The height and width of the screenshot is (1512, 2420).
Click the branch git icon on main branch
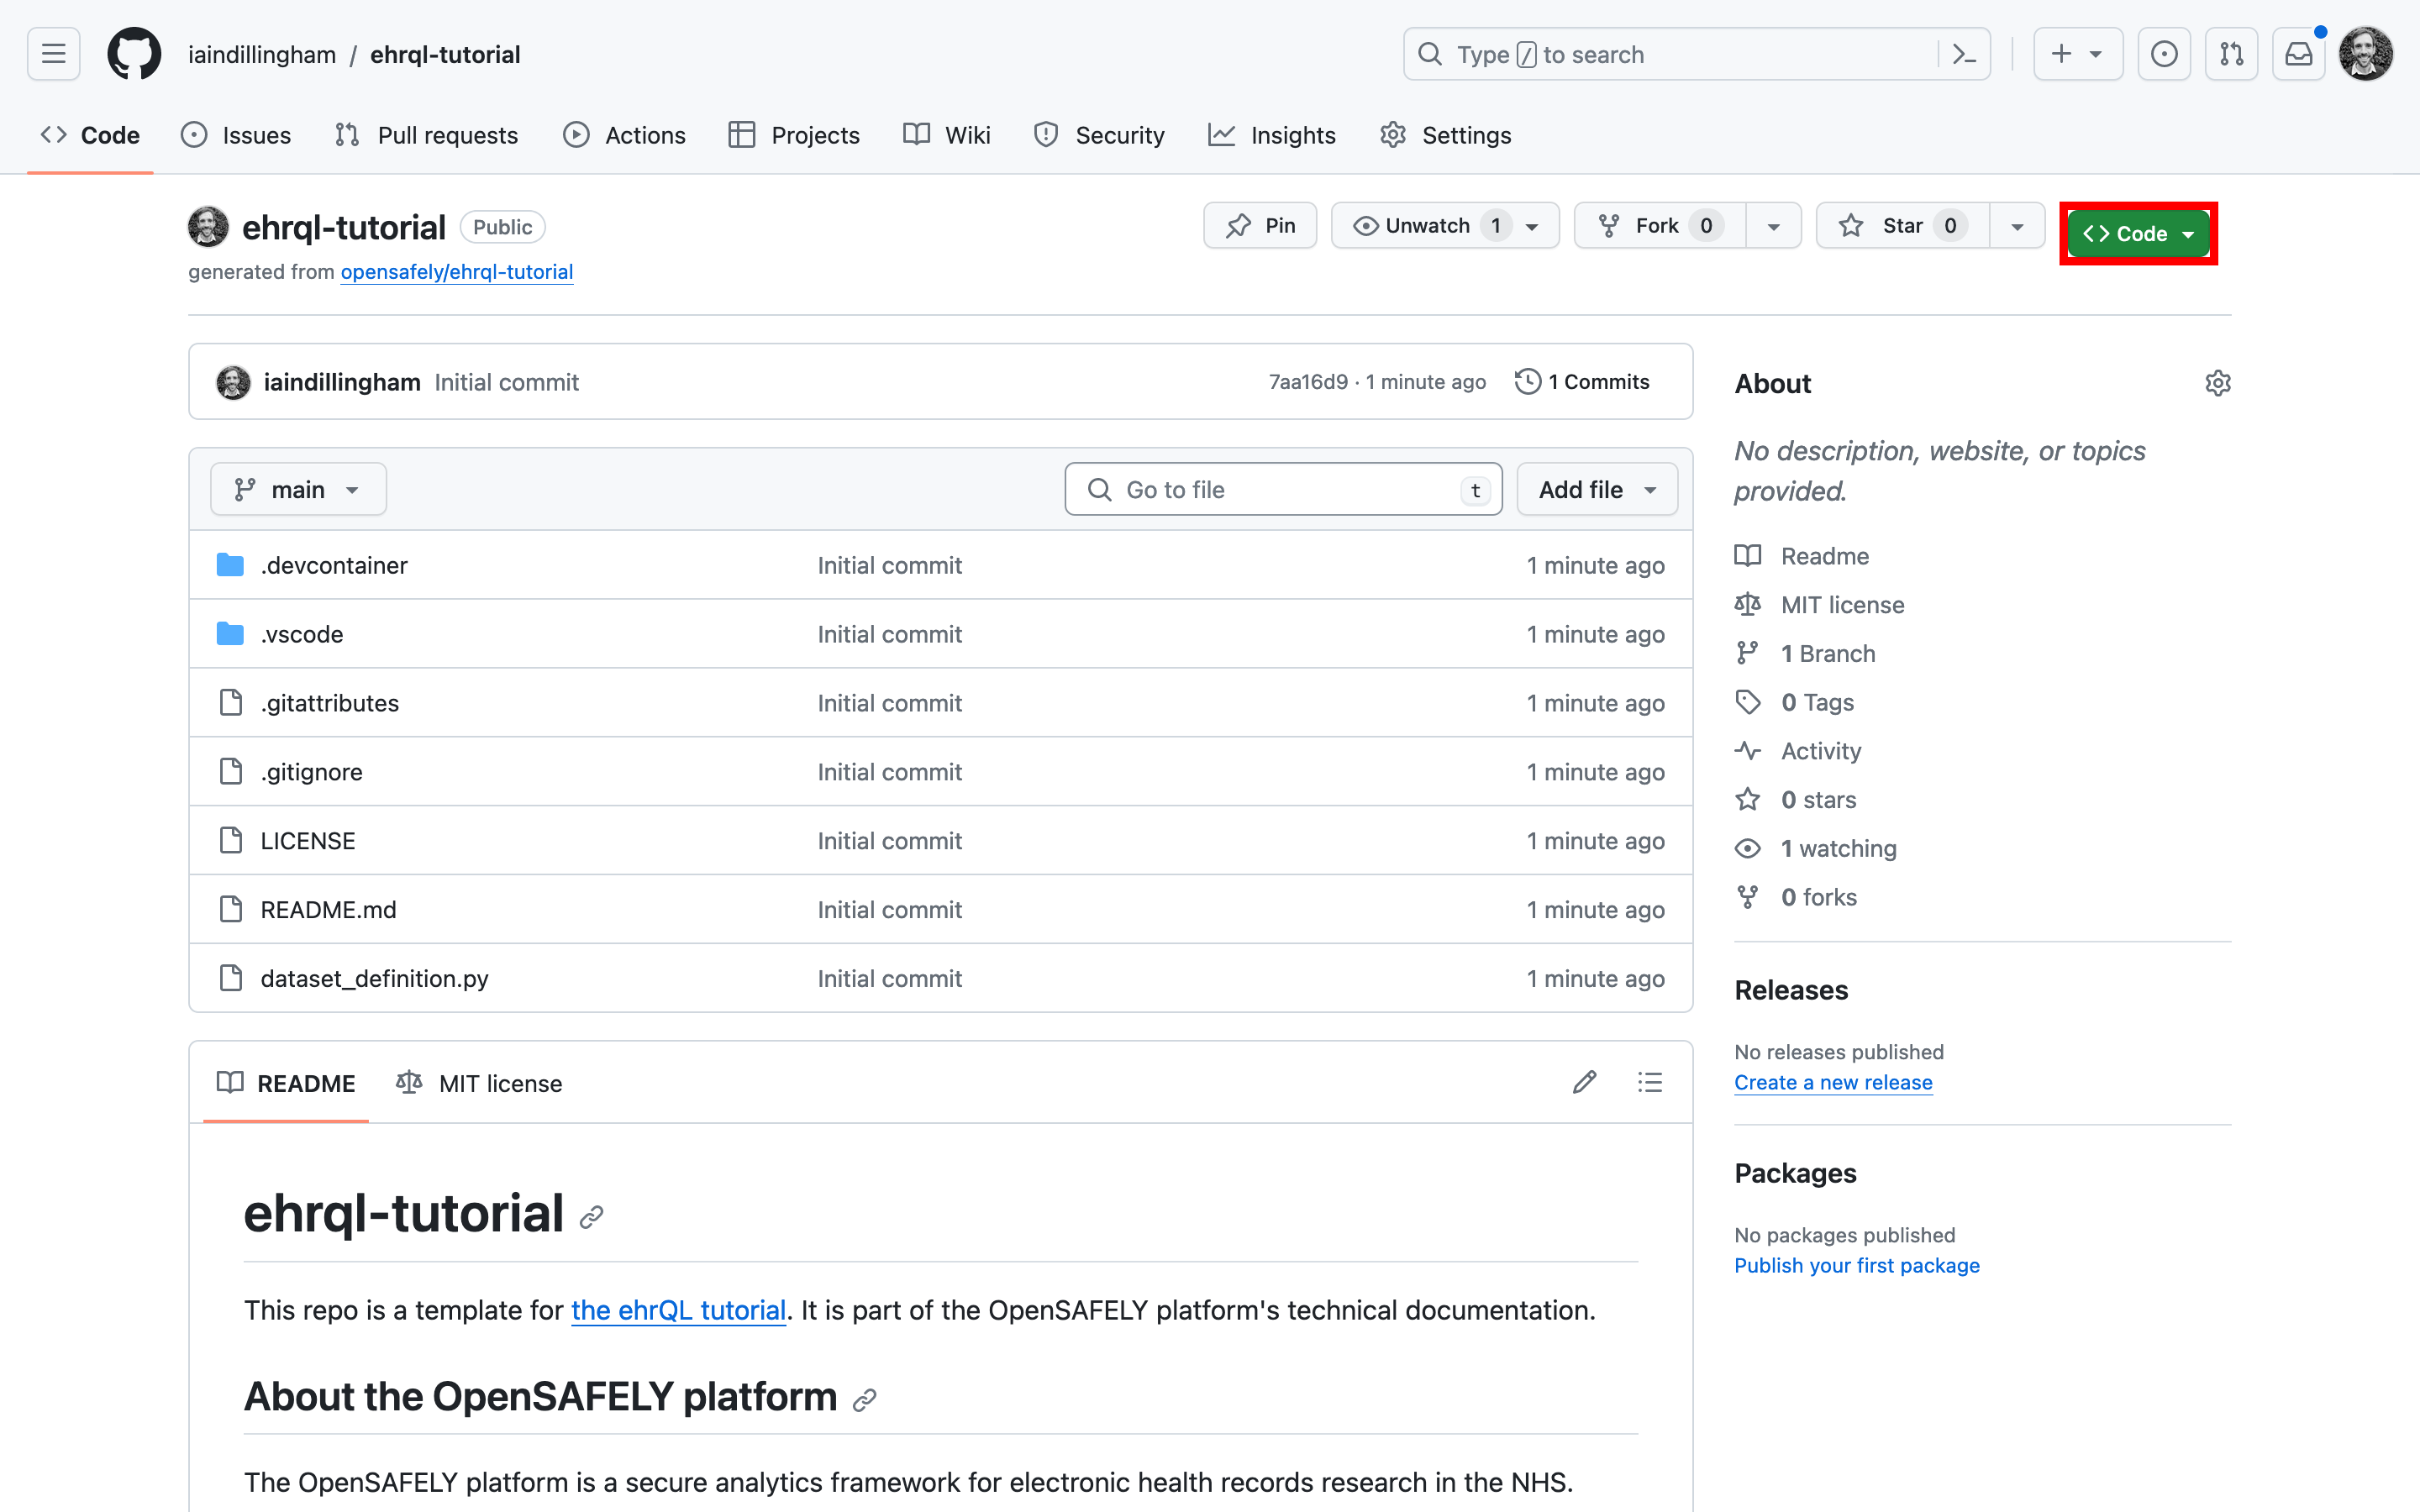[244, 490]
